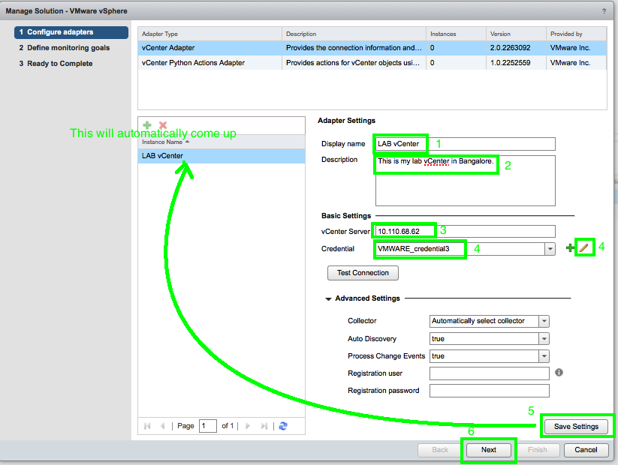Click the pencil edit credential icon
The height and width of the screenshot is (465, 618).
584,248
